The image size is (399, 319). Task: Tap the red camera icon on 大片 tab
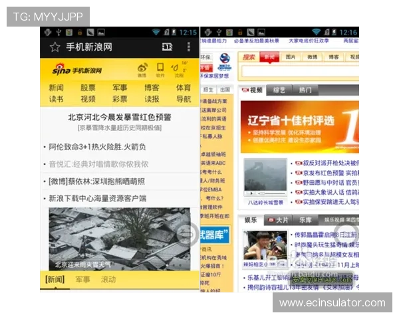[x=272, y=220]
